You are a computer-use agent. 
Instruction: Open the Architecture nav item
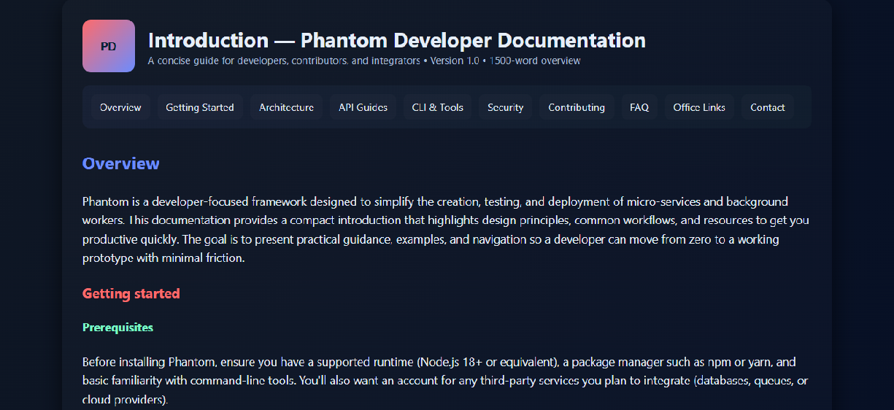point(287,107)
